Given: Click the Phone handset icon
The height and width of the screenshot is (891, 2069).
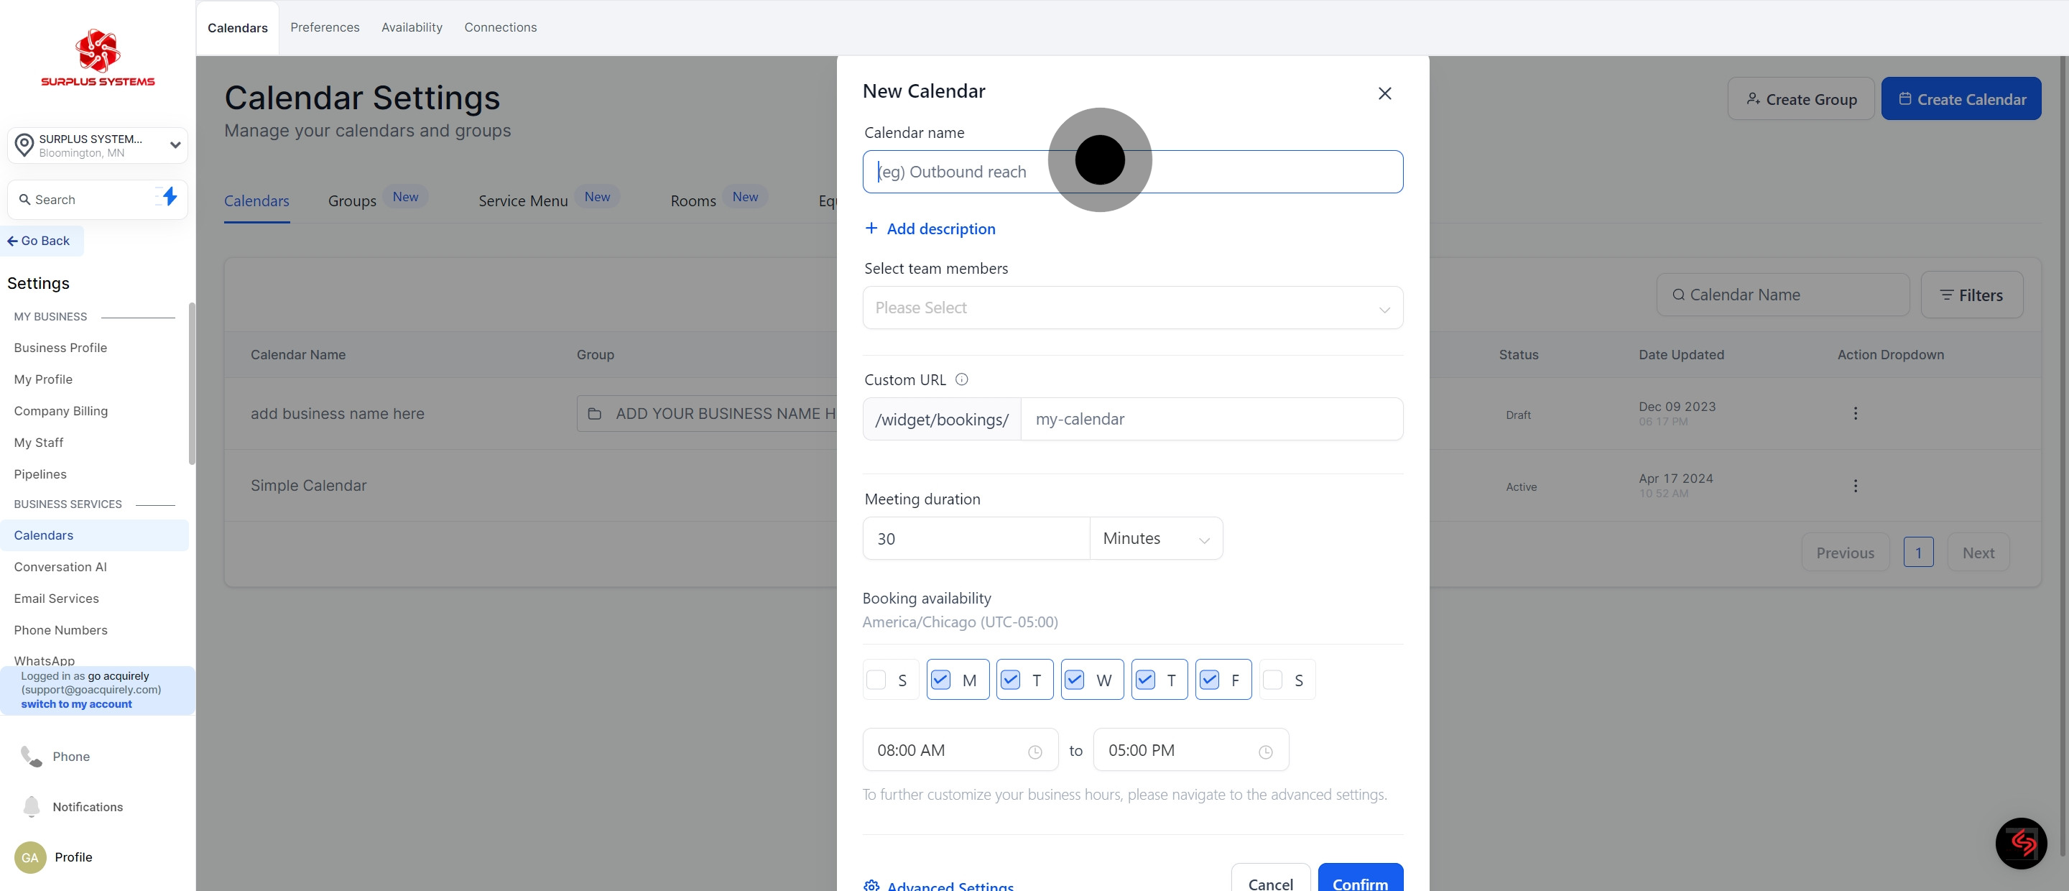Looking at the screenshot, I should (32, 756).
